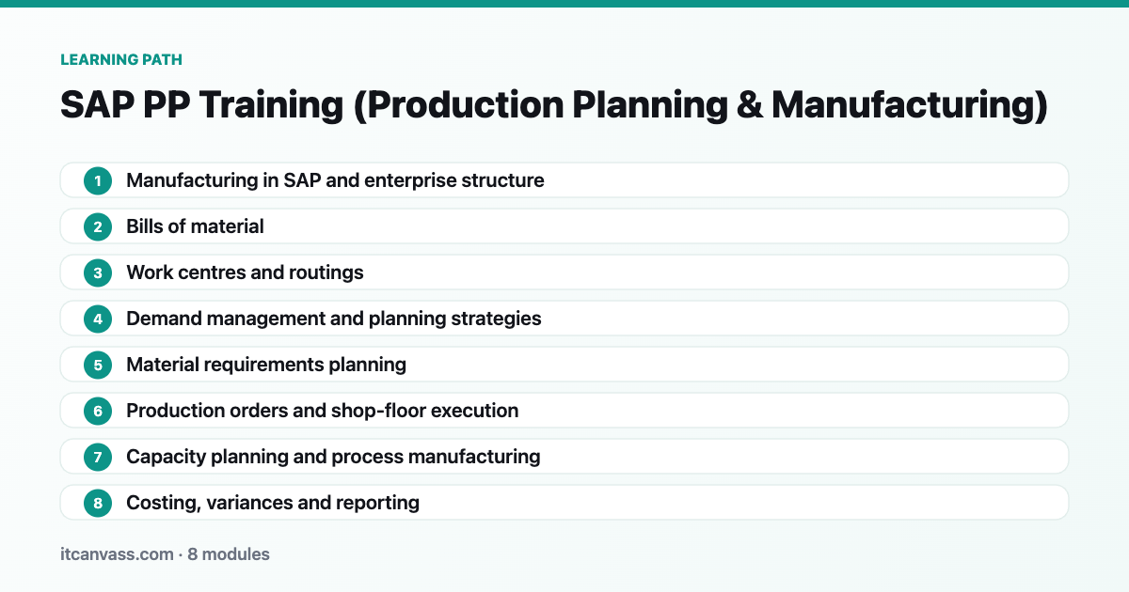
Task: Open "Production orders and shop-floor execution"
Action: (564, 411)
